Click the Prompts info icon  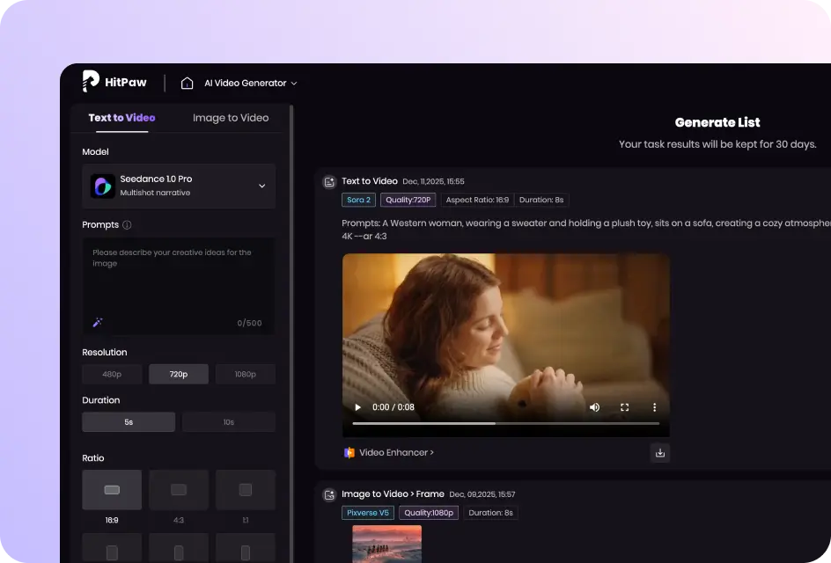point(127,225)
